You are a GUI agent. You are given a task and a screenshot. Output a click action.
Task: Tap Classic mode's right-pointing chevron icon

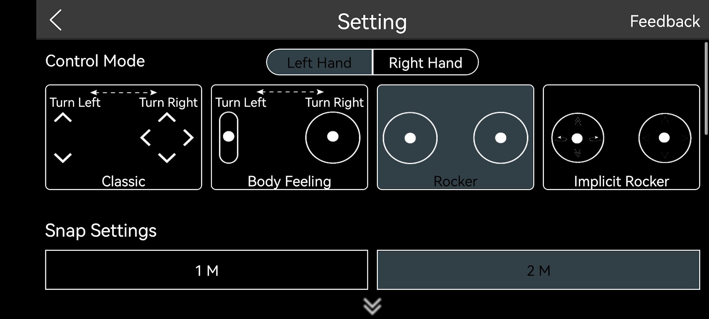pos(188,138)
